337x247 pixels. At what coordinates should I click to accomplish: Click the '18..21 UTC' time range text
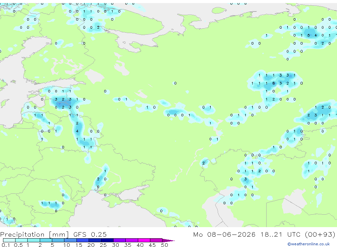pos(281,234)
